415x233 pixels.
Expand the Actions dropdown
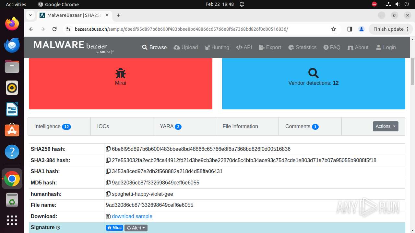pos(385,127)
